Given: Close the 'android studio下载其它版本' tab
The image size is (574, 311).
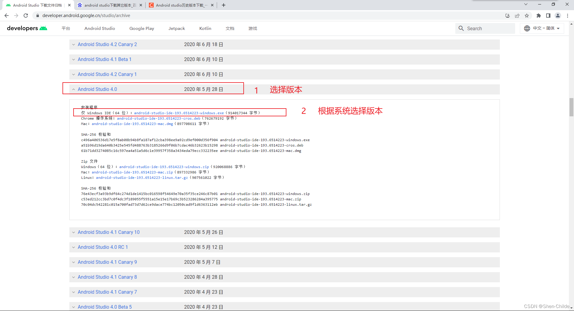Looking at the screenshot, I should [x=141, y=5].
